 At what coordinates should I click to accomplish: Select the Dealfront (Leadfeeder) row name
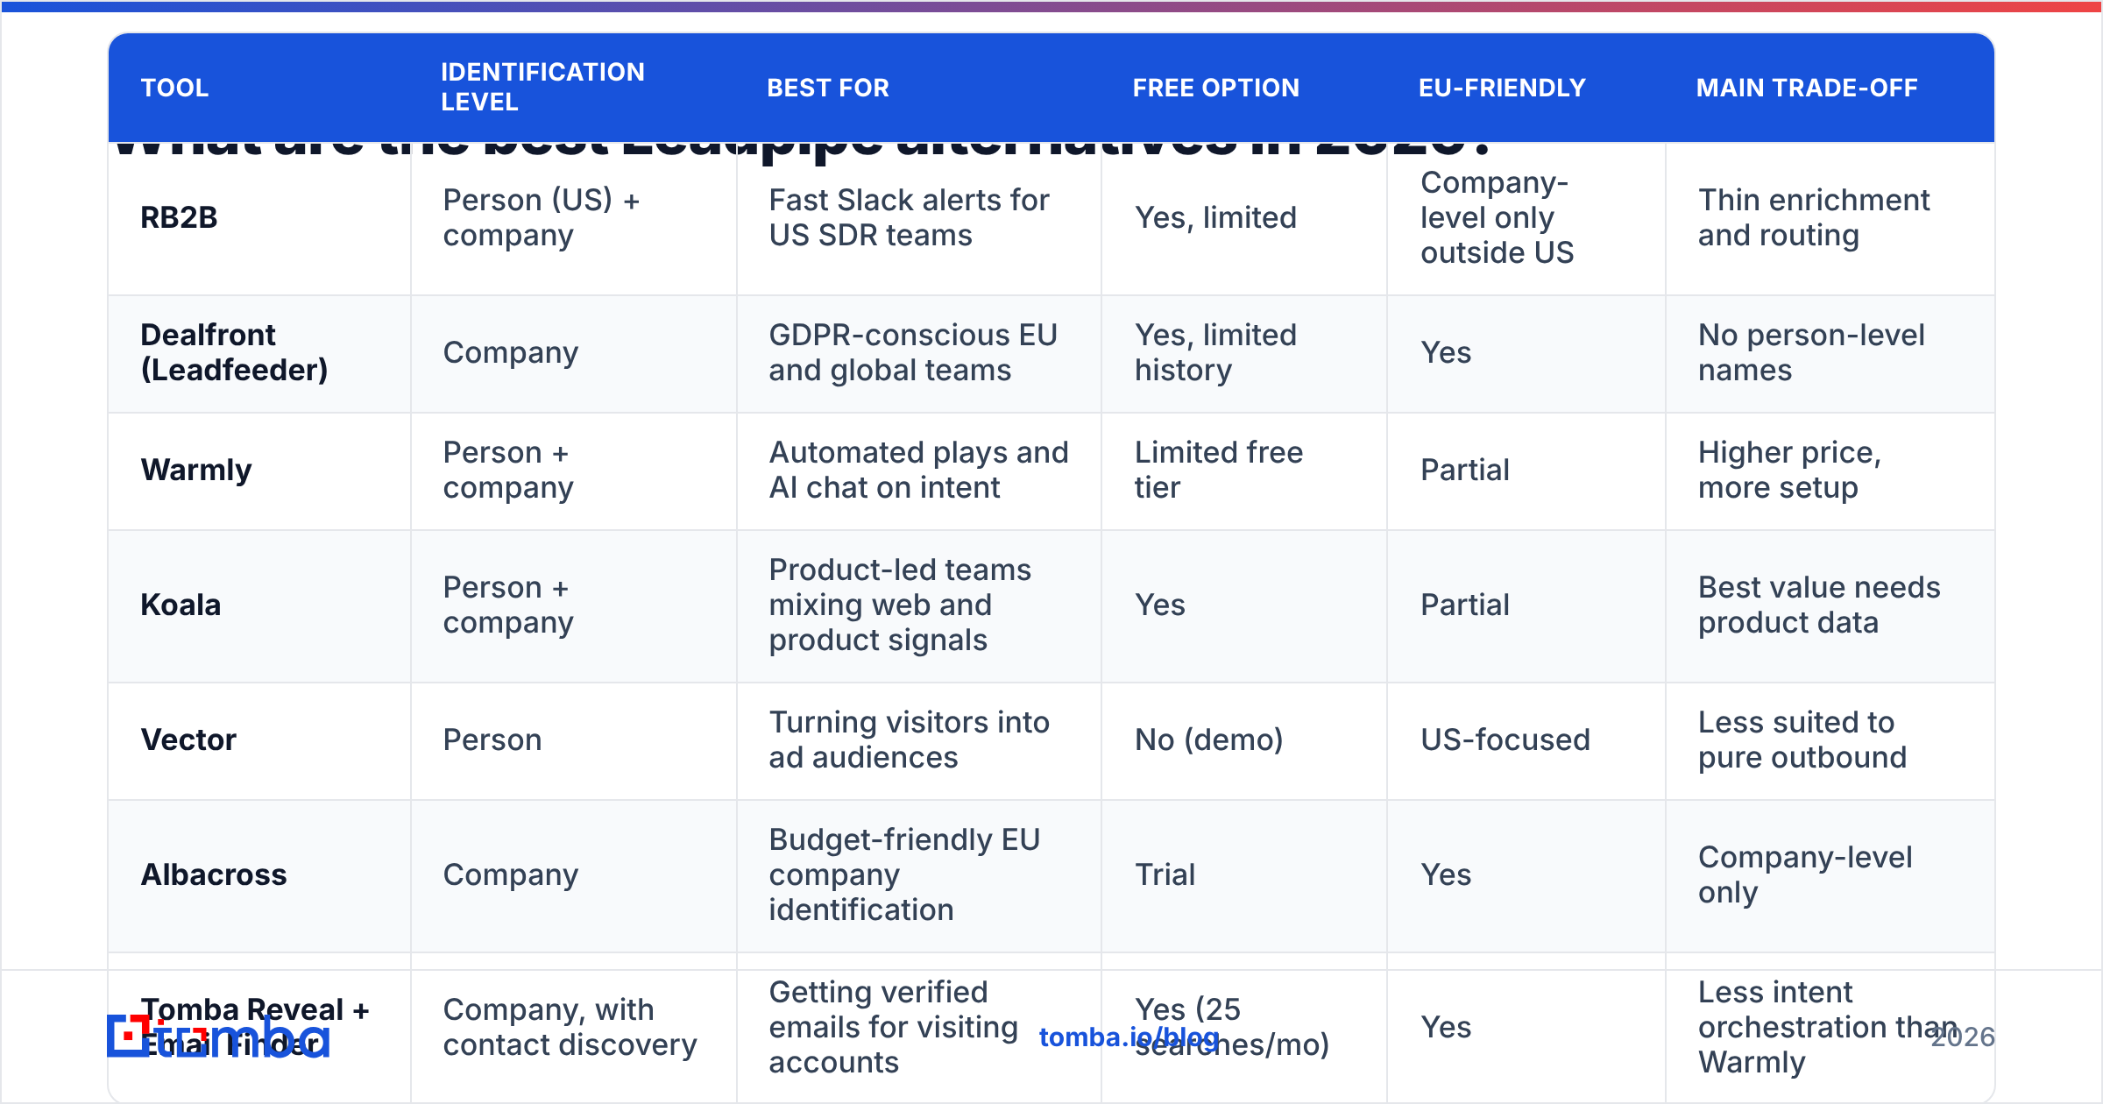[x=234, y=352]
